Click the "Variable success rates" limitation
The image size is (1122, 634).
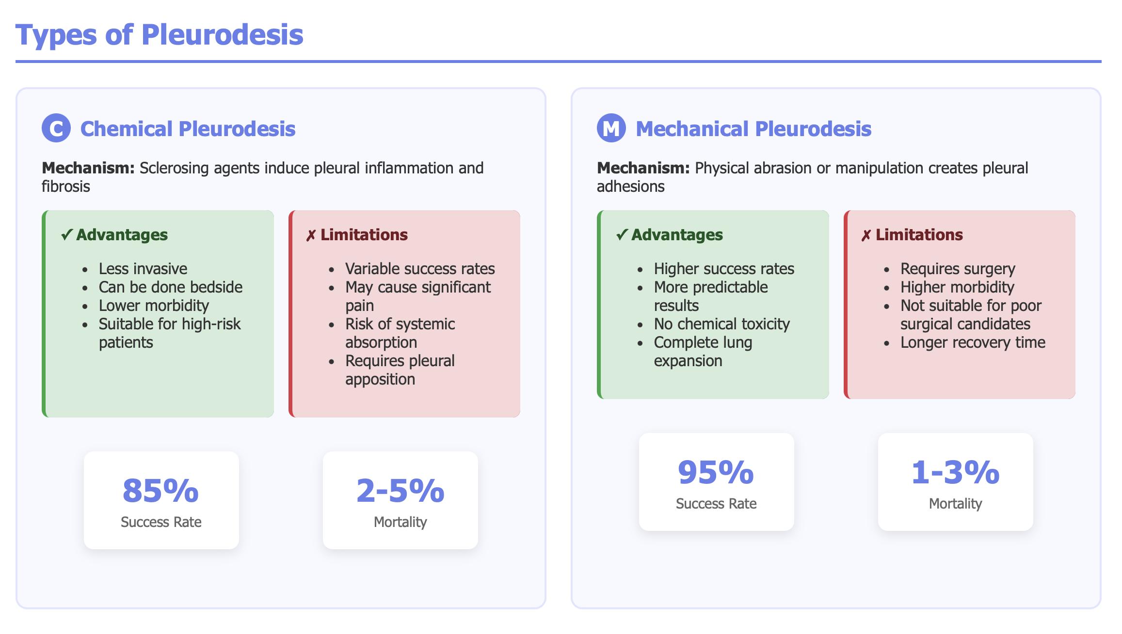point(420,269)
